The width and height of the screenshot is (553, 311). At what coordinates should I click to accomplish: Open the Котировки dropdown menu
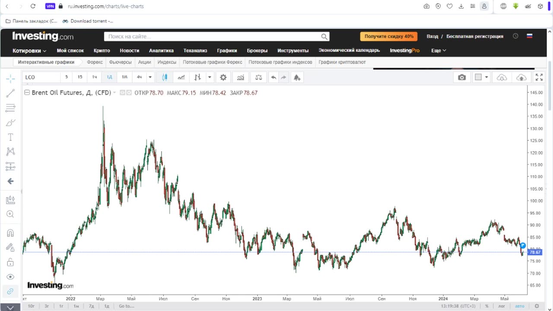coord(29,51)
